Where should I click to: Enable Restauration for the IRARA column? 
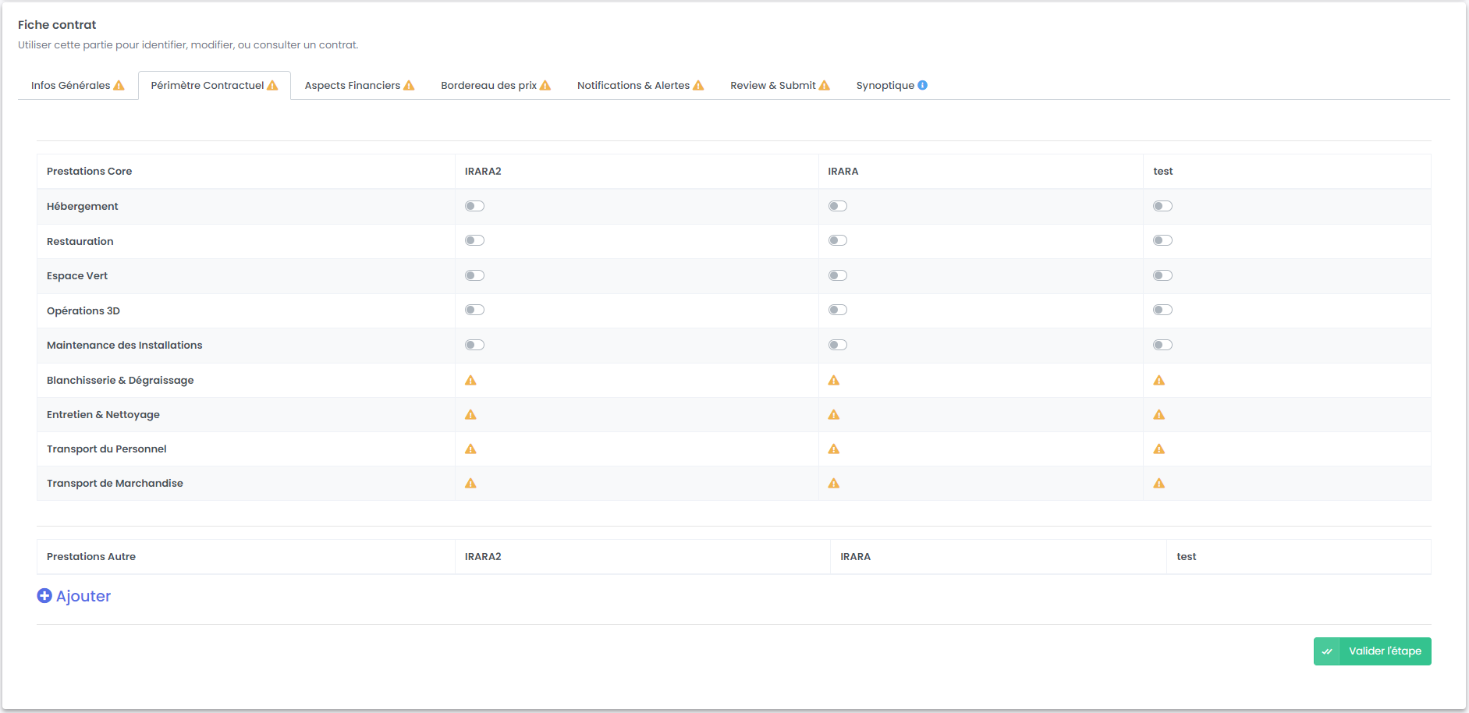pos(838,240)
